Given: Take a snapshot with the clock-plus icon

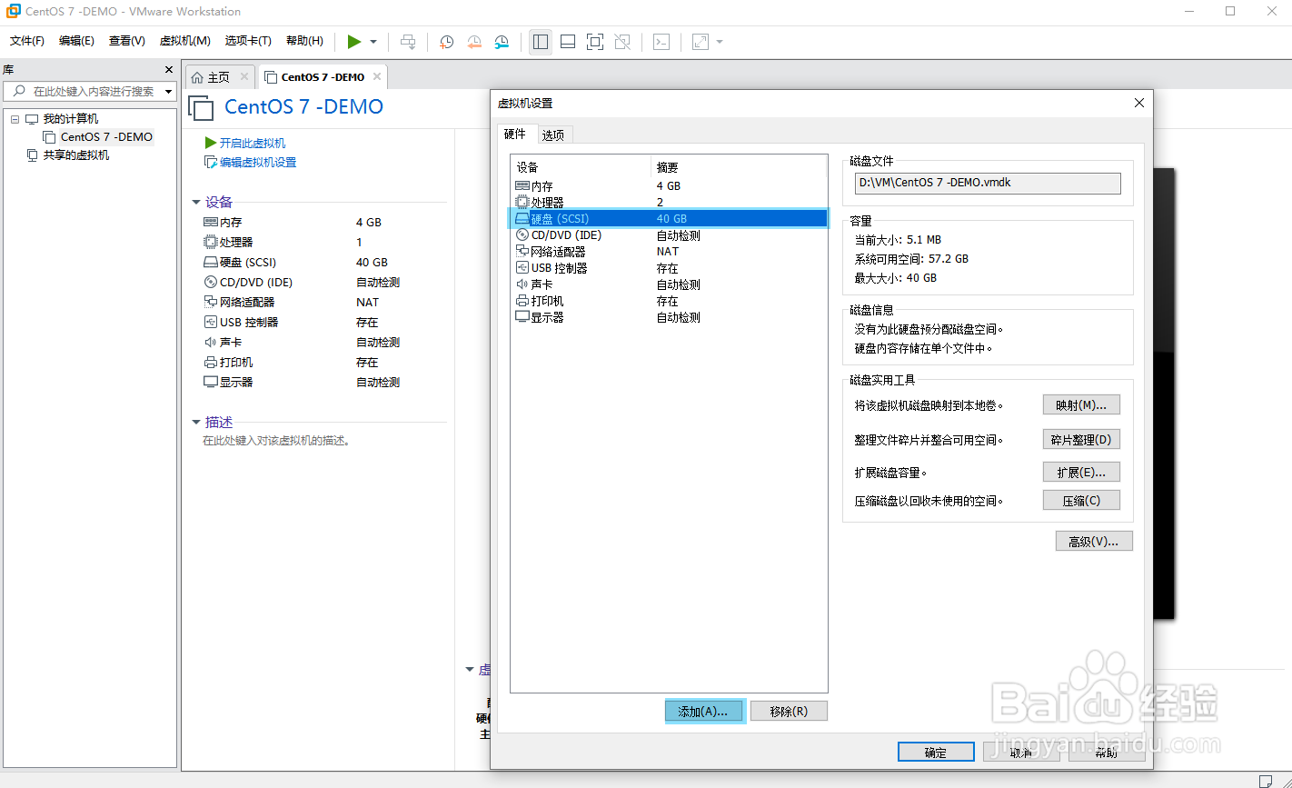Looking at the screenshot, I should tap(446, 42).
